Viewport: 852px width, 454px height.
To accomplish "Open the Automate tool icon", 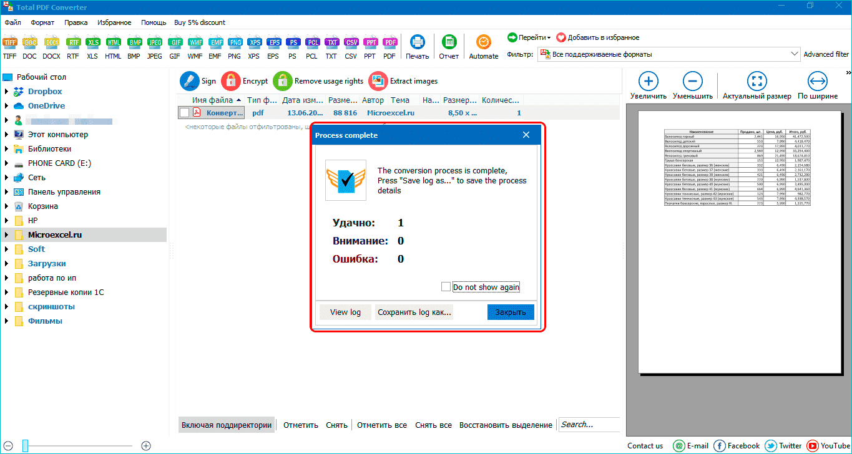I will coord(483,42).
